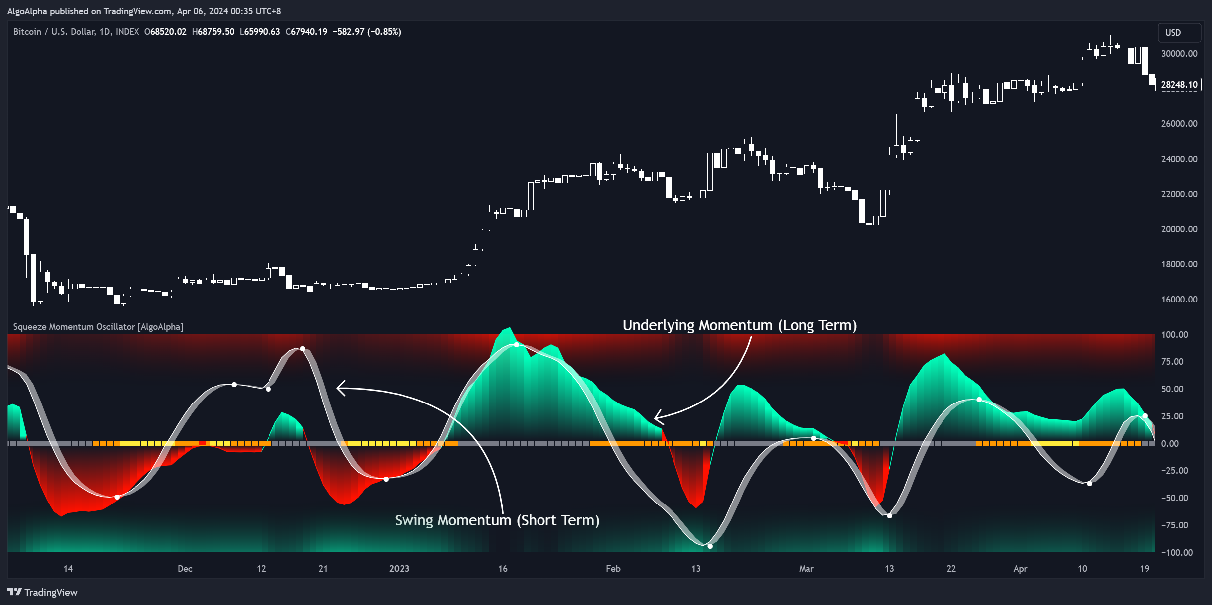Click the 24000.00 price axis label
The width and height of the screenshot is (1212, 605).
click(x=1179, y=159)
